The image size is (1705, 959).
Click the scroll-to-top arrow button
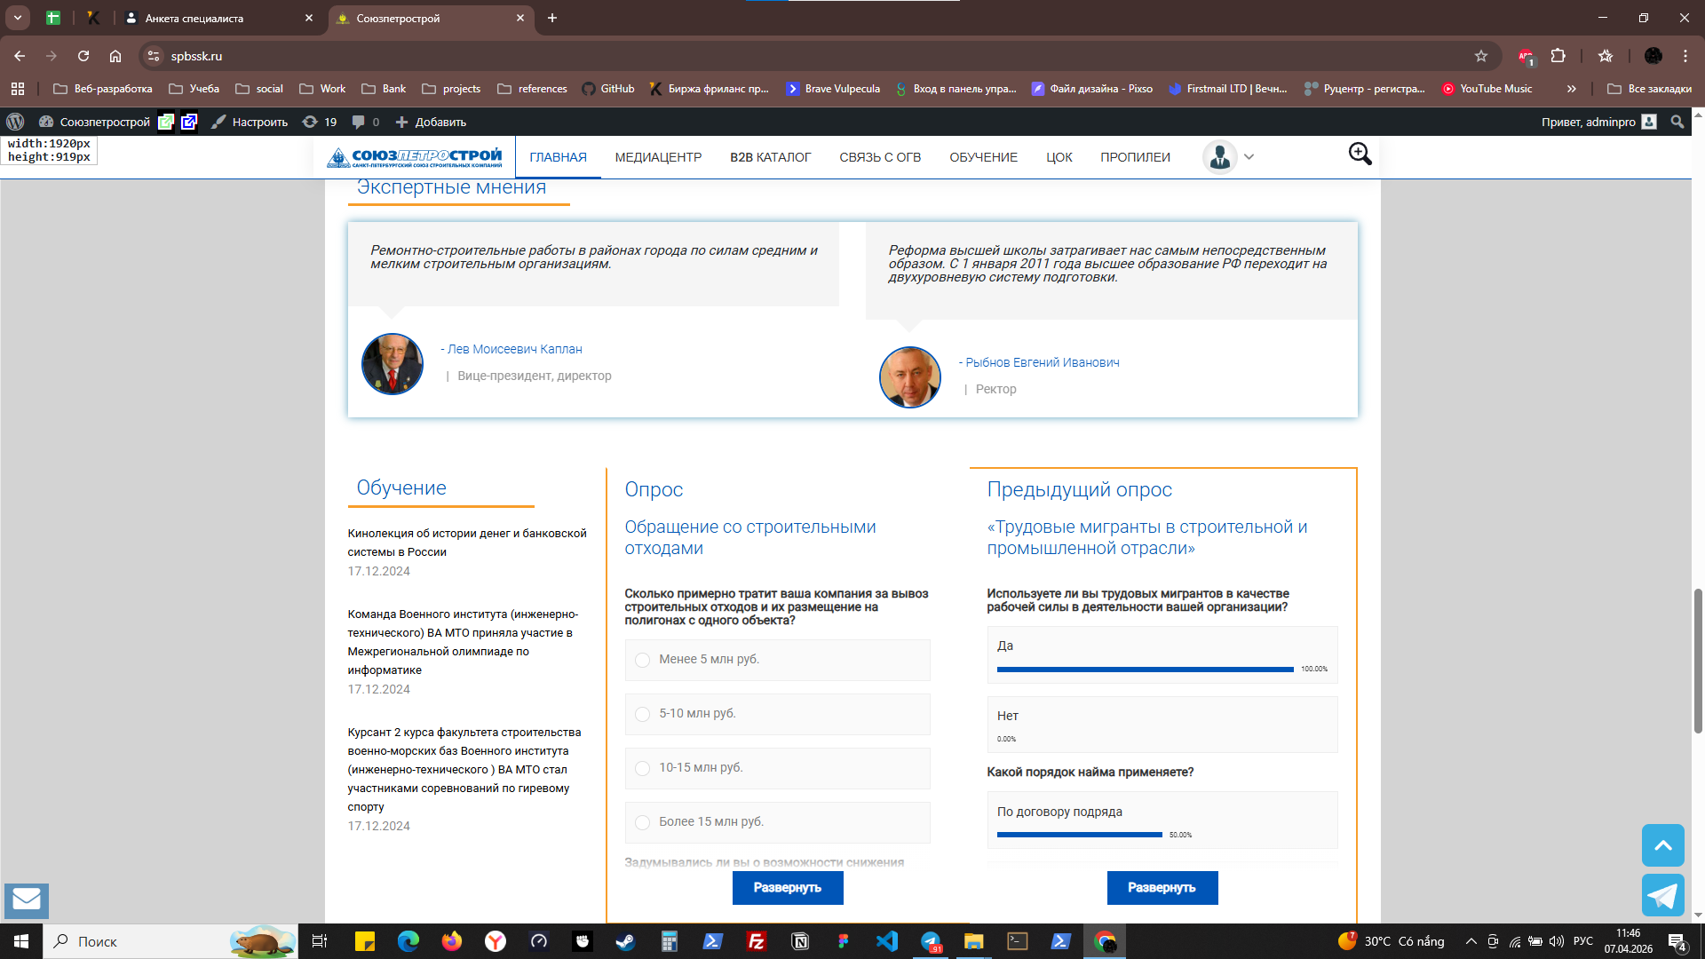pos(1663,845)
